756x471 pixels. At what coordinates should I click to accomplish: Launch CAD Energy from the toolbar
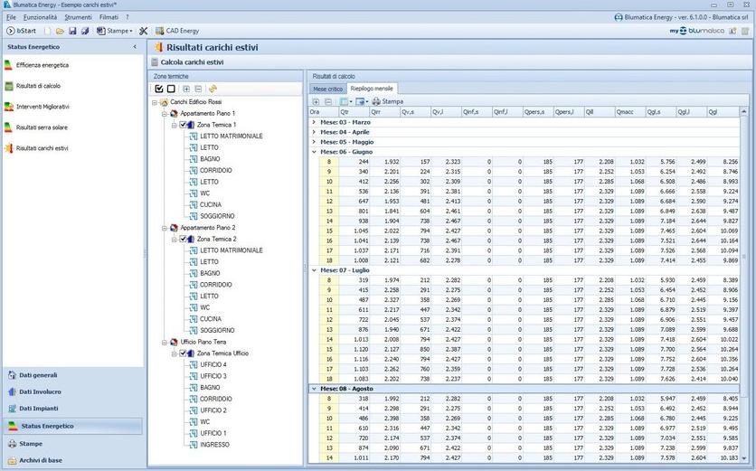click(x=178, y=31)
